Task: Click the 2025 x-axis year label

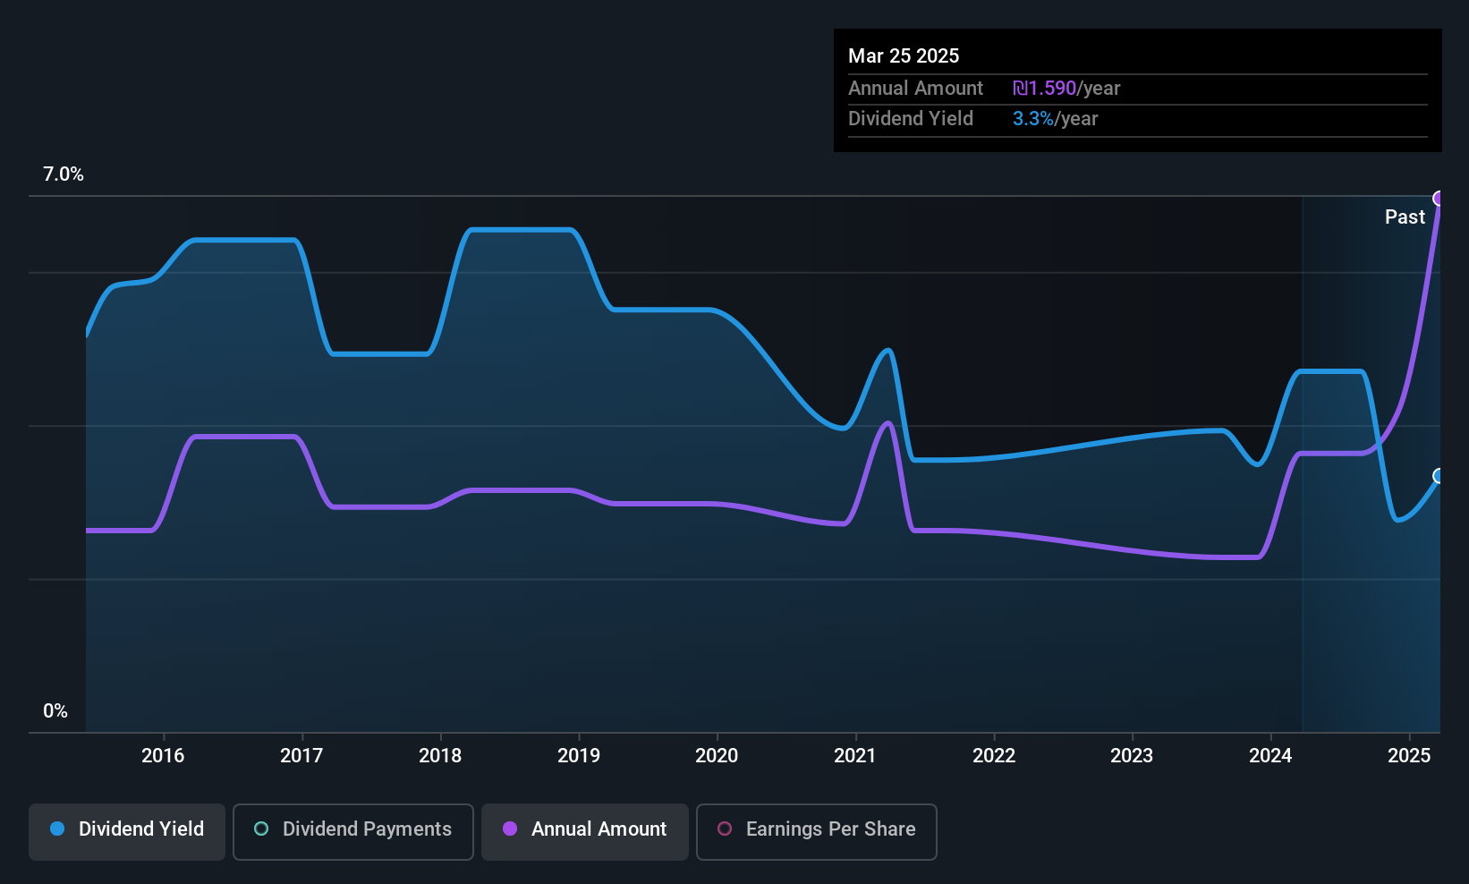Action: point(1409,755)
